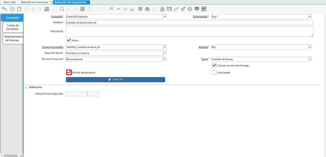Open the Preferences gear icon
This screenshot has height=157, width=326.
click(x=190, y=9)
